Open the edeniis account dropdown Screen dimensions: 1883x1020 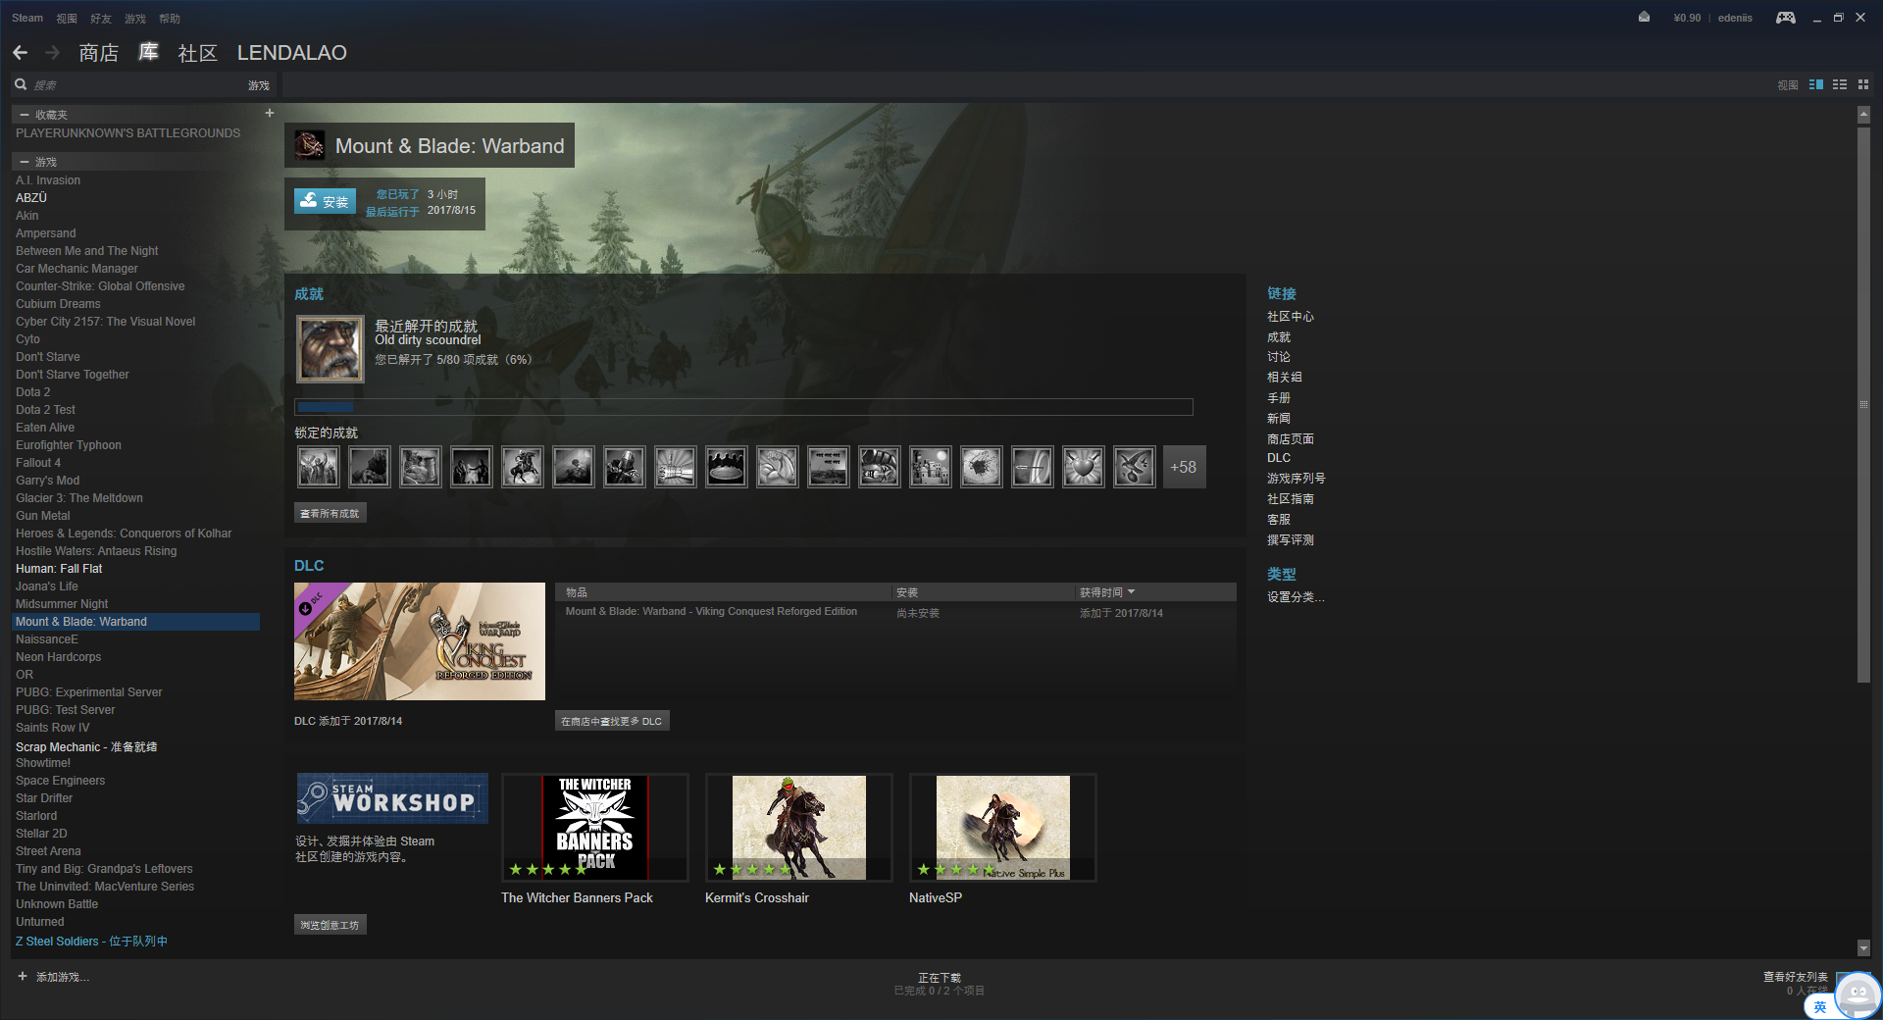(1735, 18)
